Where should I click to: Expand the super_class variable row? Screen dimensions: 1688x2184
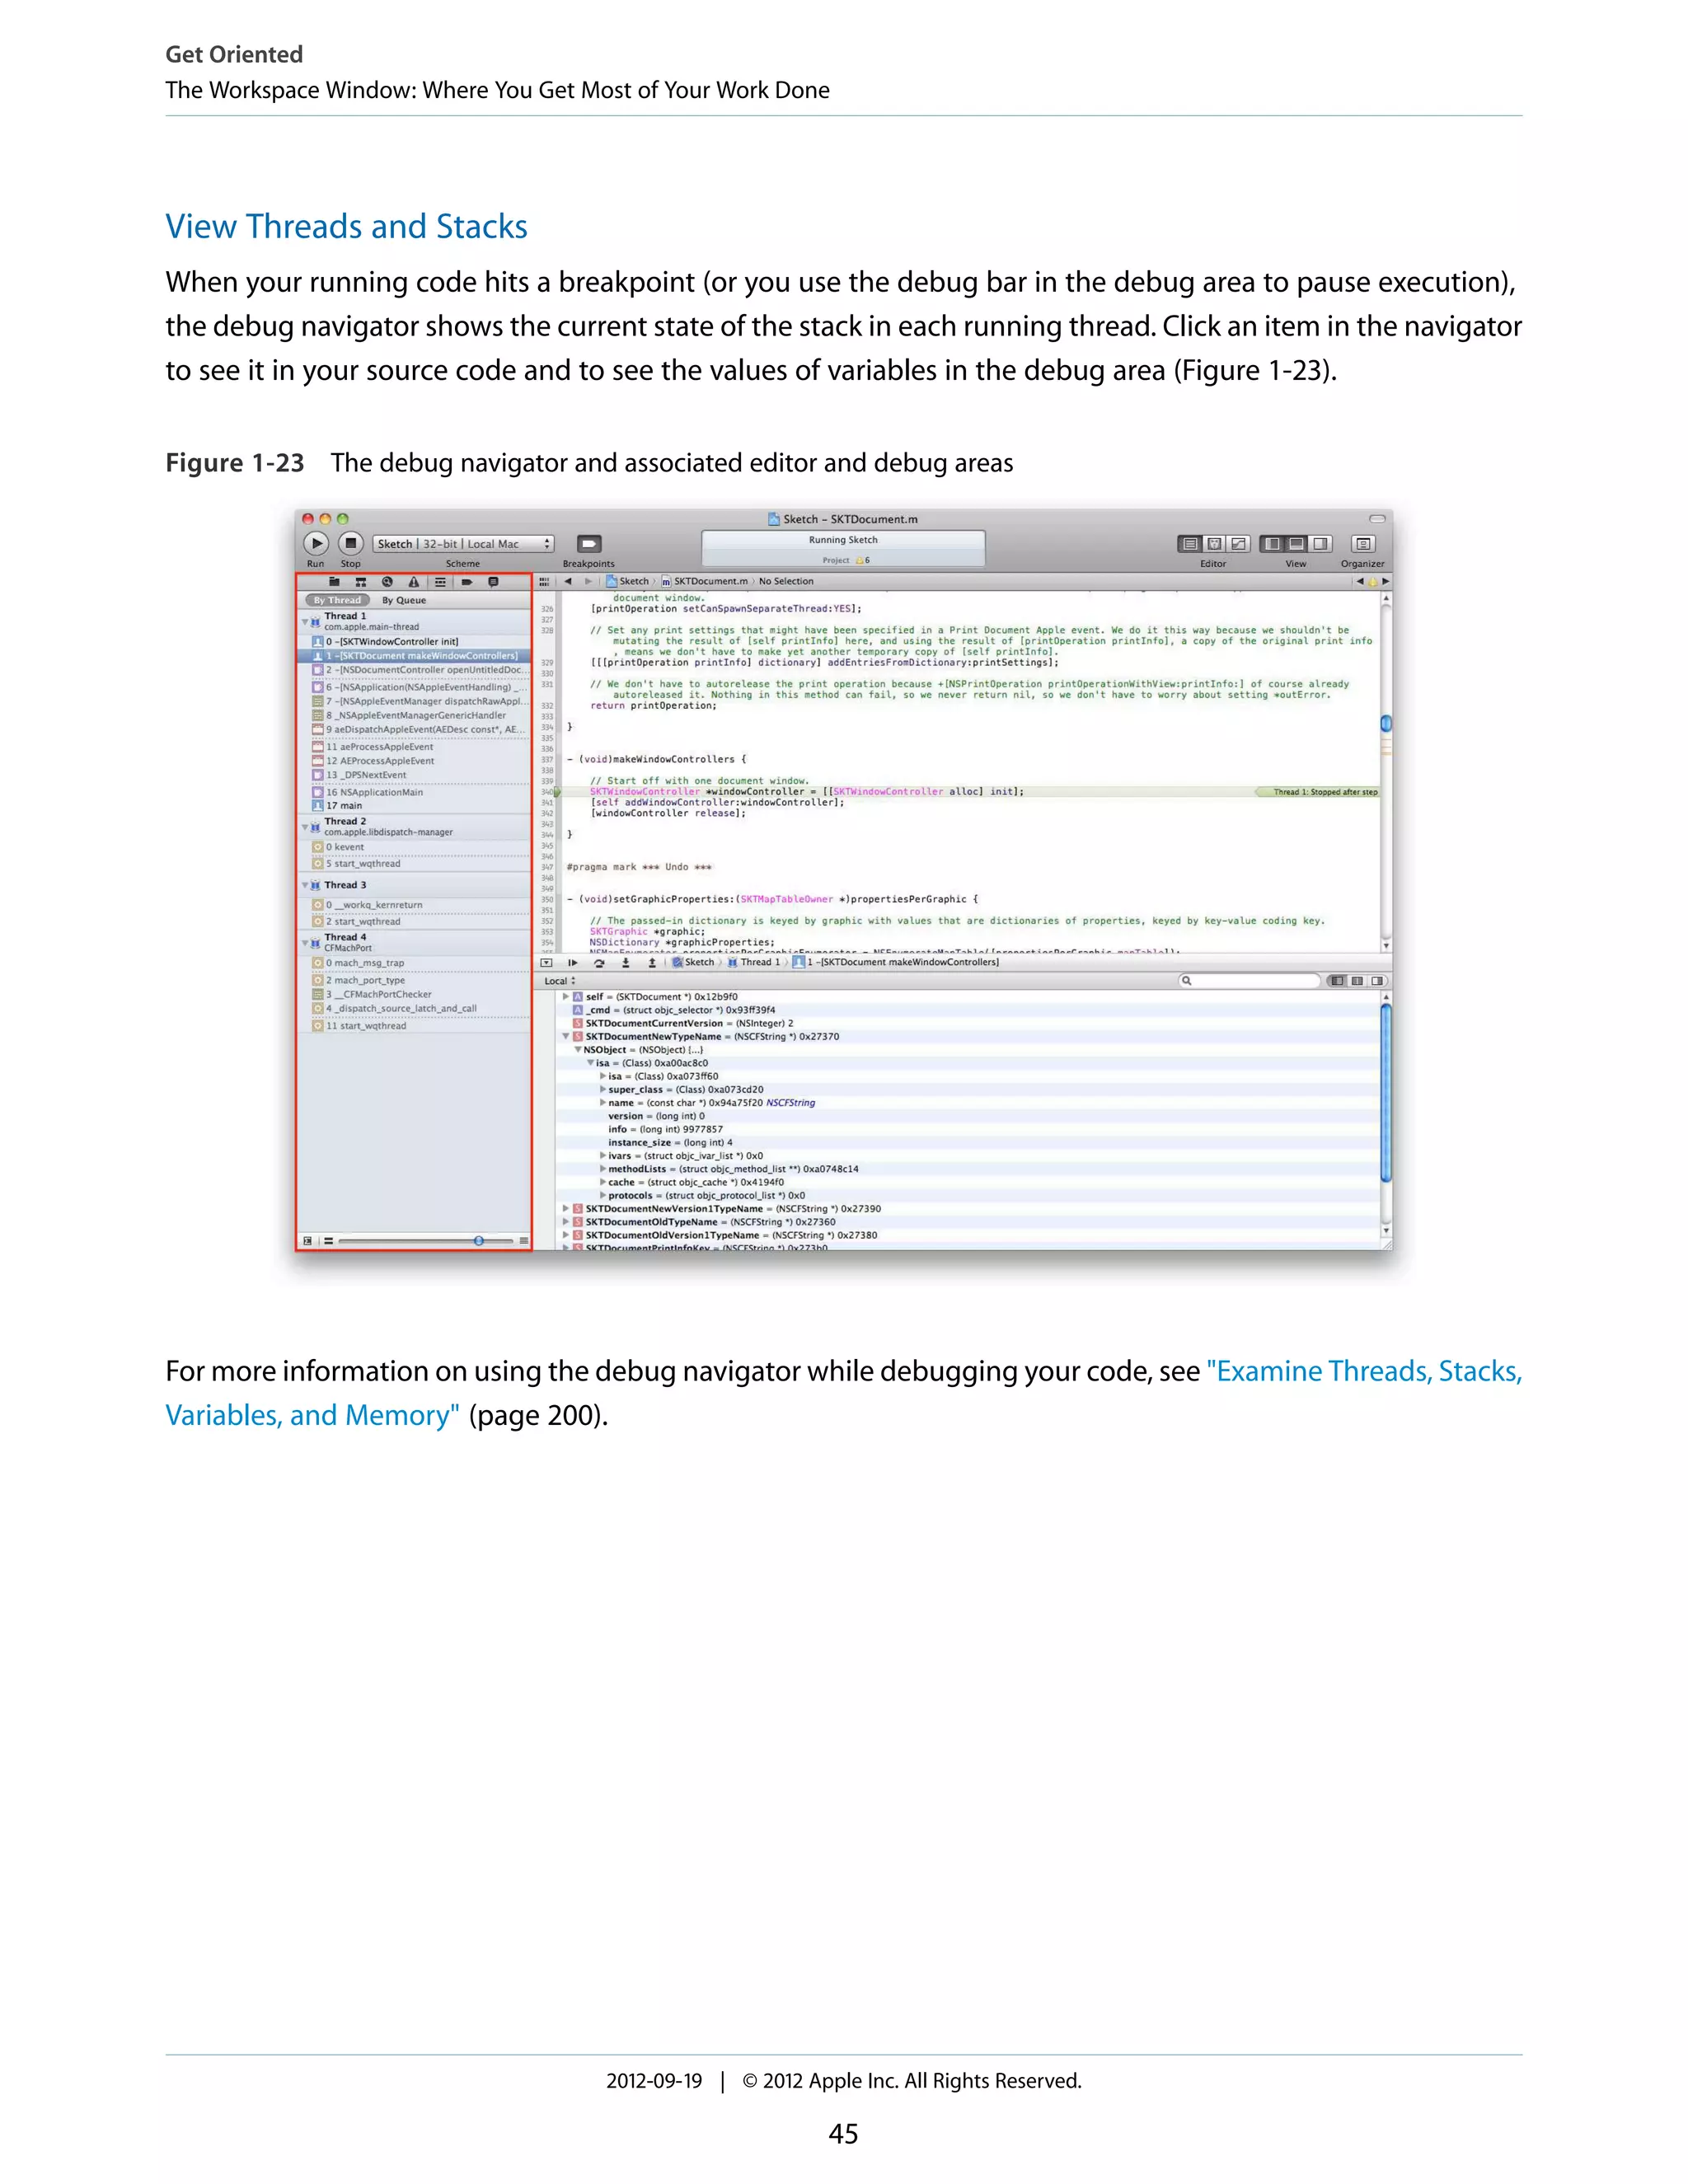602,1090
